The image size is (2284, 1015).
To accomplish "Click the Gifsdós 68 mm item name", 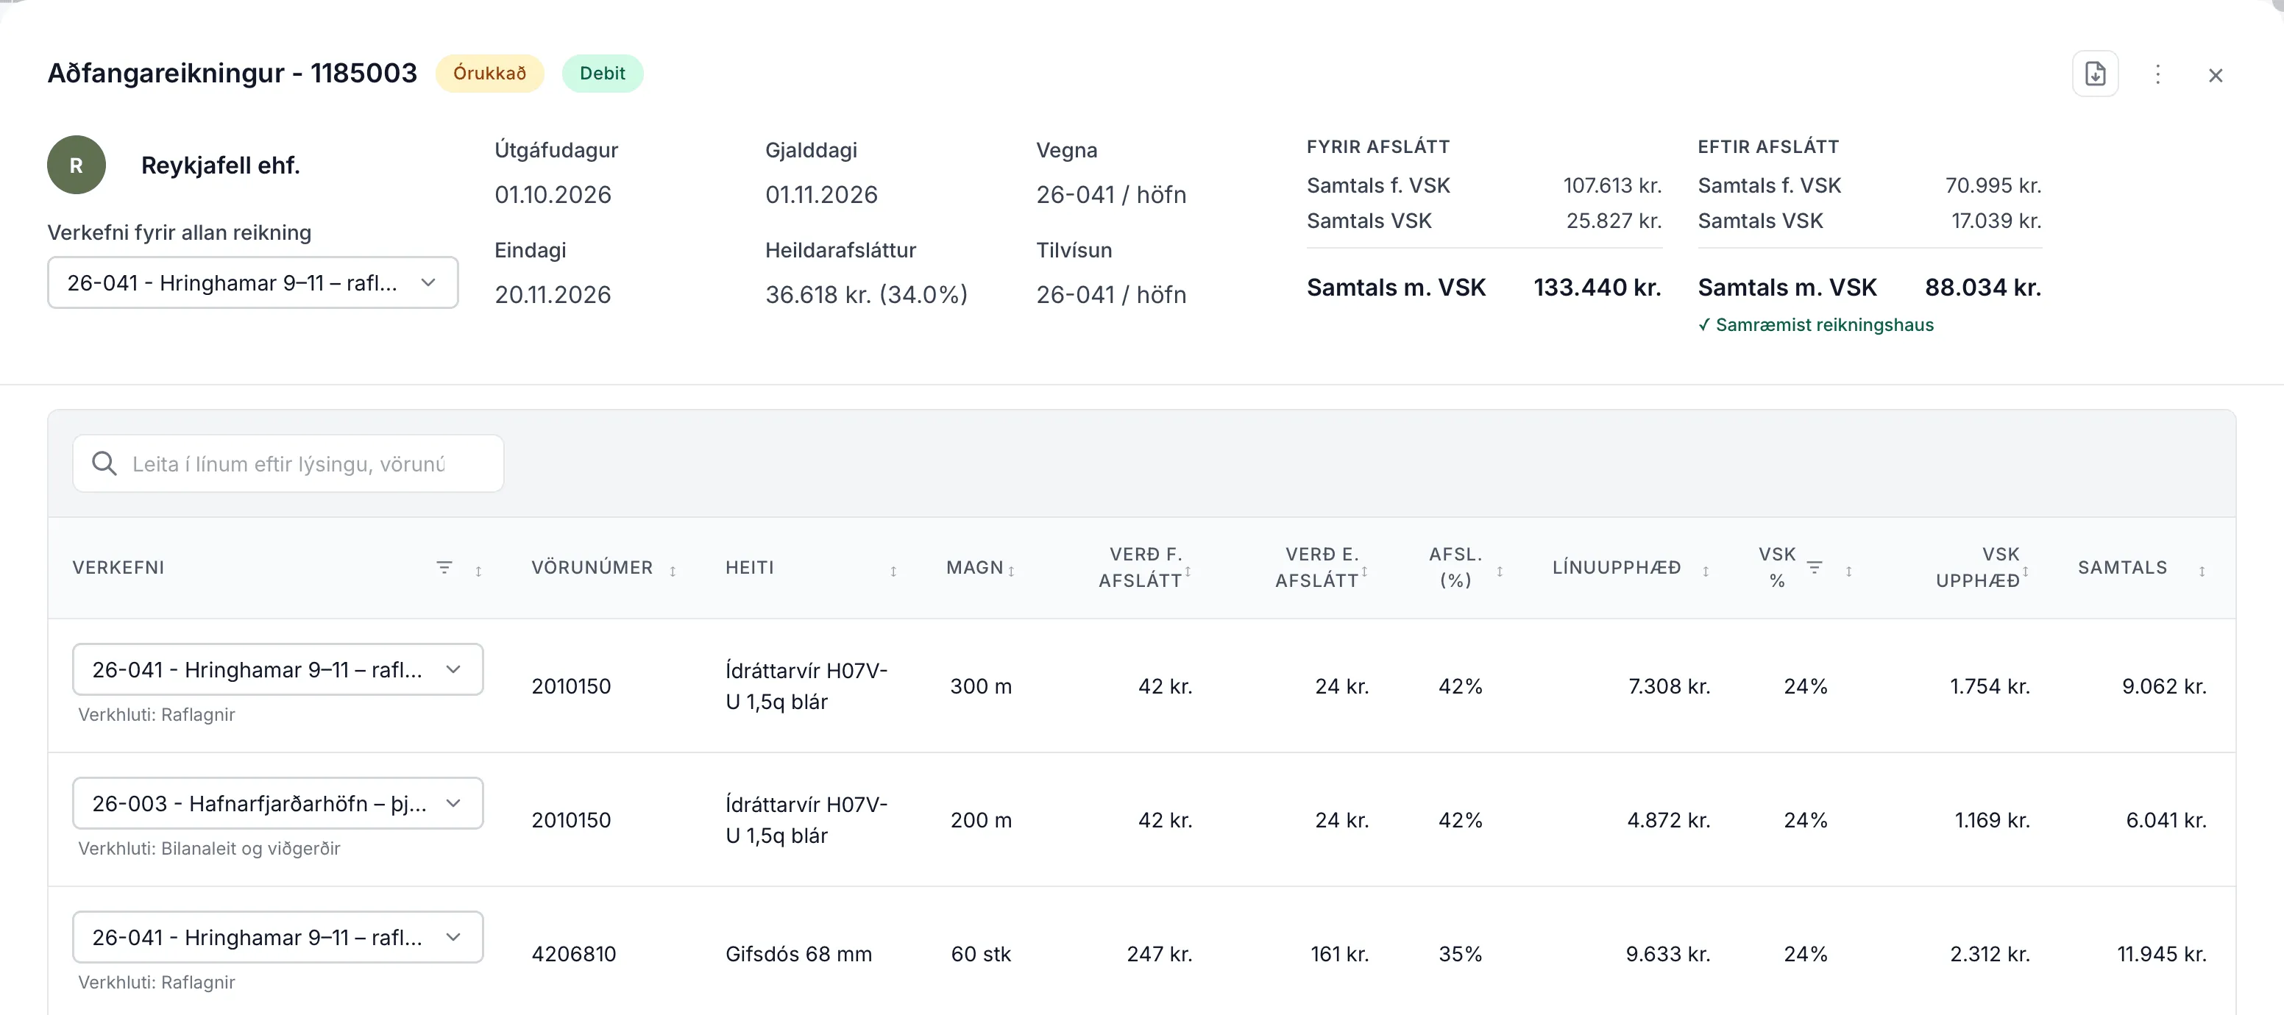I will 799,954.
